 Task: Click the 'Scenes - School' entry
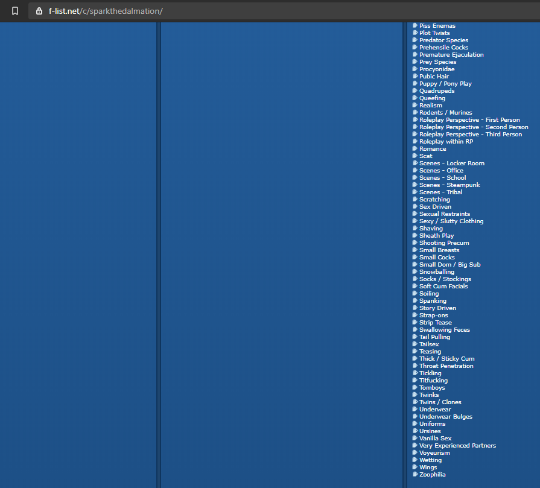click(442, 178)
